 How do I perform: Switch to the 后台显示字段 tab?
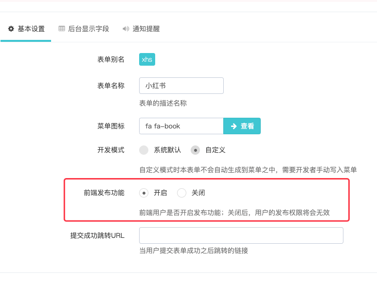tap(84, 29)
